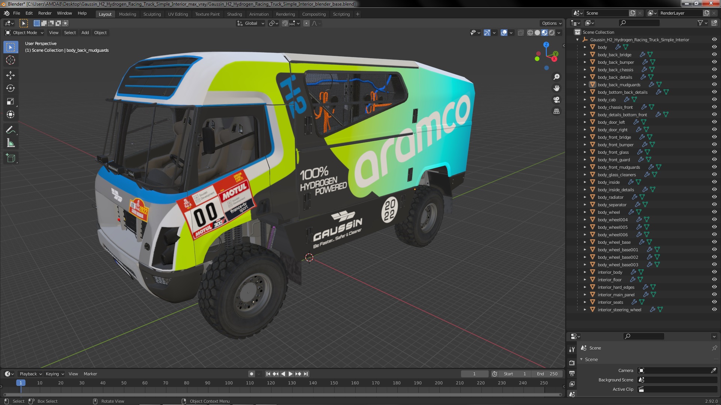
Task: Open Global transform orientation dropdown
Action: (x=251, y=23)
